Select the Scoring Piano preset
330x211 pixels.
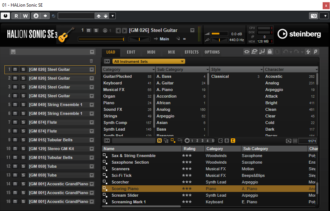[208, 189]
